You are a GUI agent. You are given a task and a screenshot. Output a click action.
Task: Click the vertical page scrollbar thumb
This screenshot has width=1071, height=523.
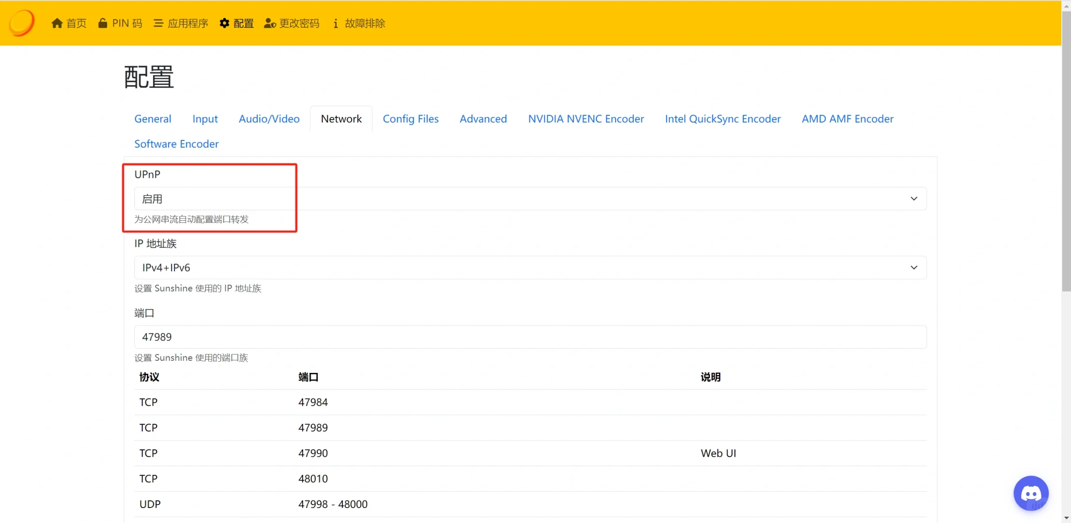click(x=1066, y=150)
